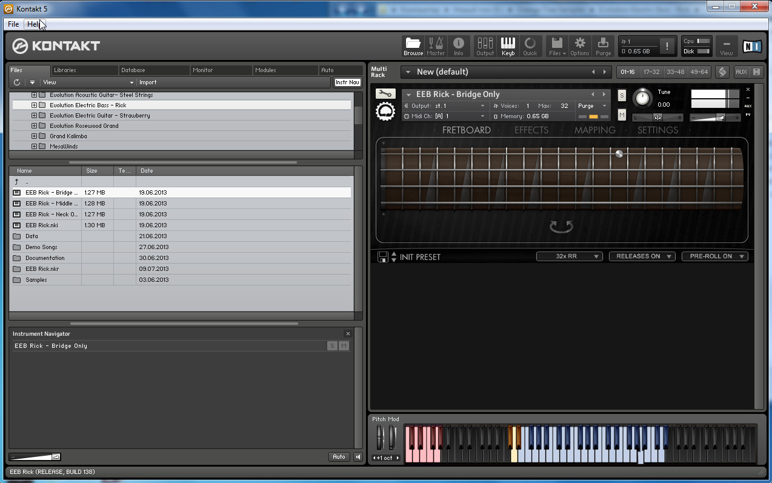The height and width of the screenshot is (483, 772).
Task: Click the Info pane icon
Action: point(459,45)
